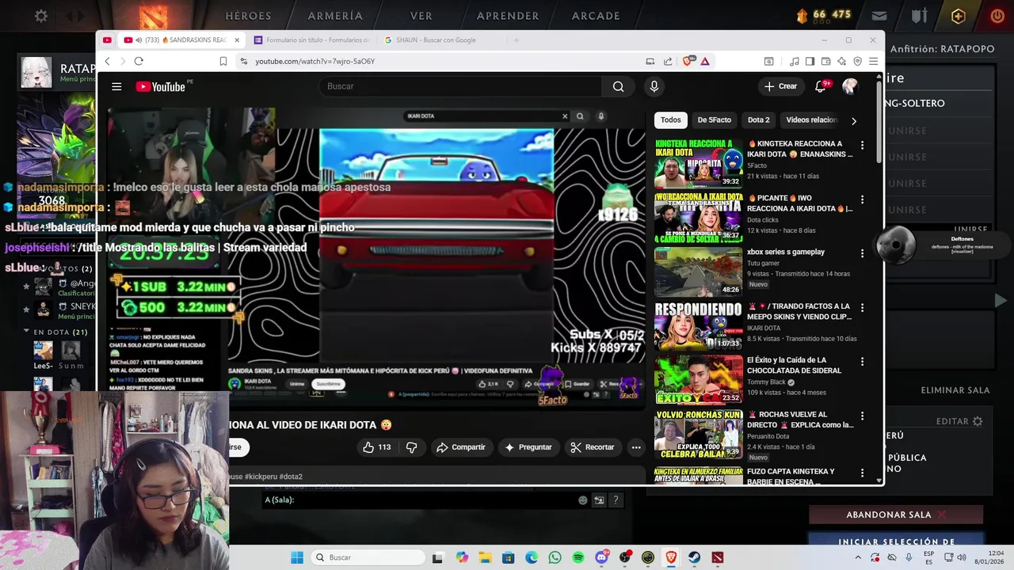Open a new browser tab
Image resolution: width=1014 pixels, height=570 pixels.
(517, 40)
